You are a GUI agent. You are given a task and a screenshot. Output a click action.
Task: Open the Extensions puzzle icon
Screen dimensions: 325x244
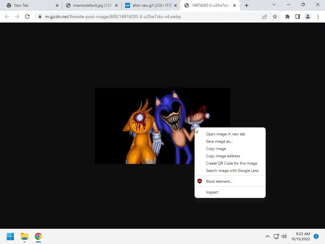tap(287, 17)
